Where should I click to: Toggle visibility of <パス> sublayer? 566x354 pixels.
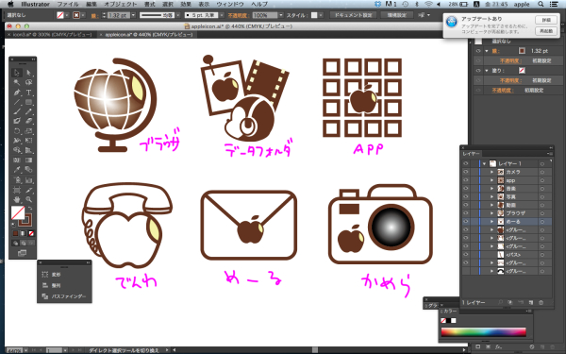coord(466,255)
